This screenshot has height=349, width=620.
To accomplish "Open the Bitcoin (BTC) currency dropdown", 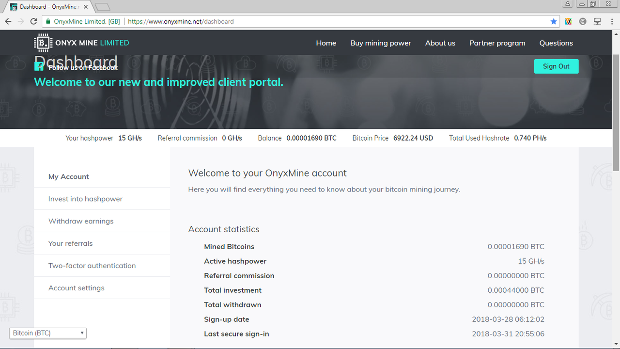I will 48,333.
